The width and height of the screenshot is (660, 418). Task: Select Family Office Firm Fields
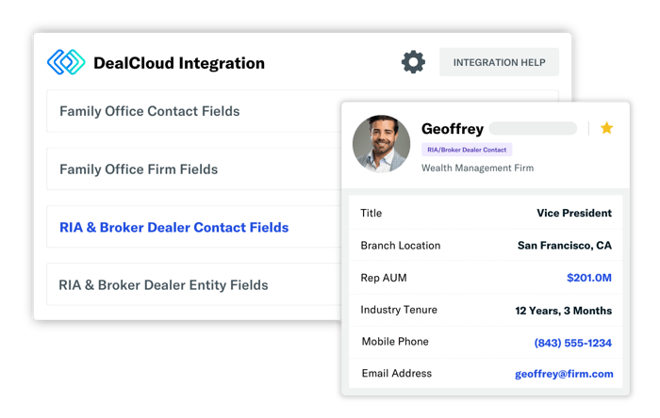coord(194,169)
